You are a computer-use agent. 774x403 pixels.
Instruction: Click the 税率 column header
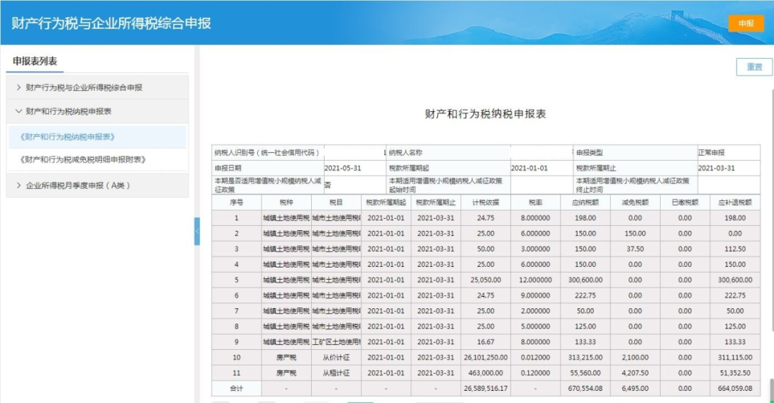pyautogui.click(x=535, y=202)
